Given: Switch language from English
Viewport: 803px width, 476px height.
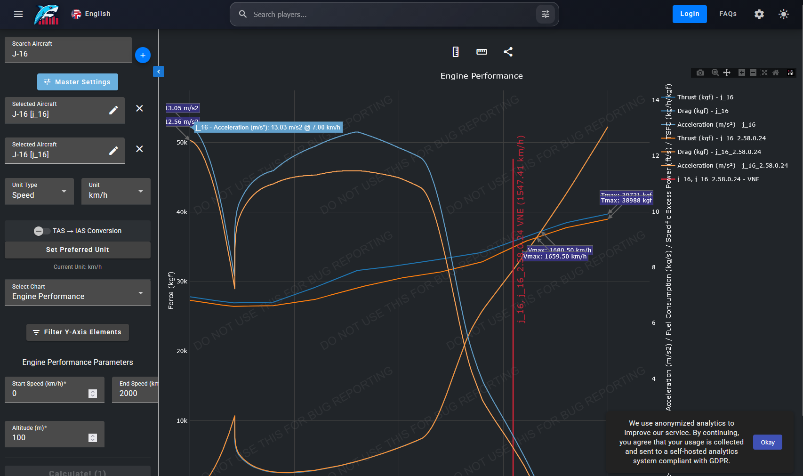Looking at the screenshot, I should tap(91, 14).
